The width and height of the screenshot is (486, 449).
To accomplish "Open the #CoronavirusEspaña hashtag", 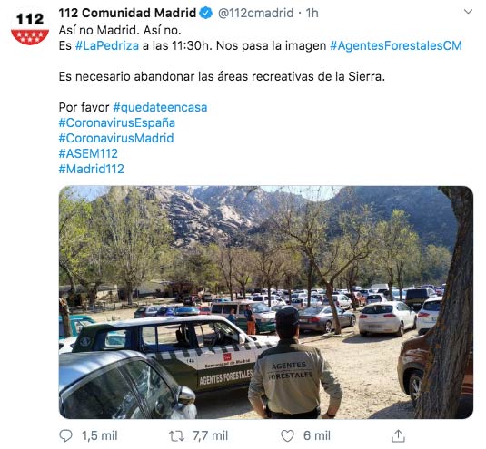I will pos(117,122).
